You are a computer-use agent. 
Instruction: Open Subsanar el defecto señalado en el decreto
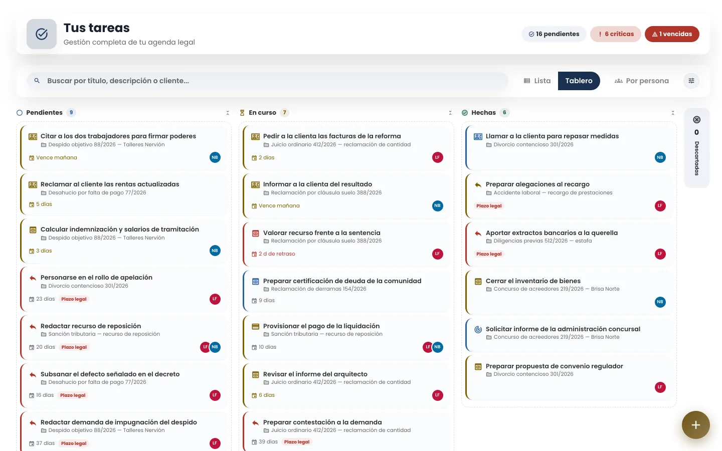pos(124,385)
